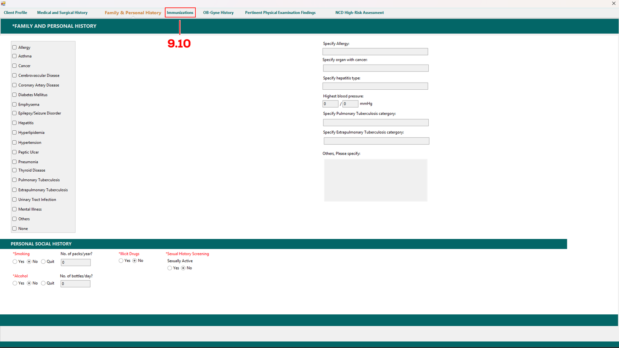Viewport: 619px width, 348px height.
Task: Open the Immunizations tab
Action: click(x=180, y=13)
